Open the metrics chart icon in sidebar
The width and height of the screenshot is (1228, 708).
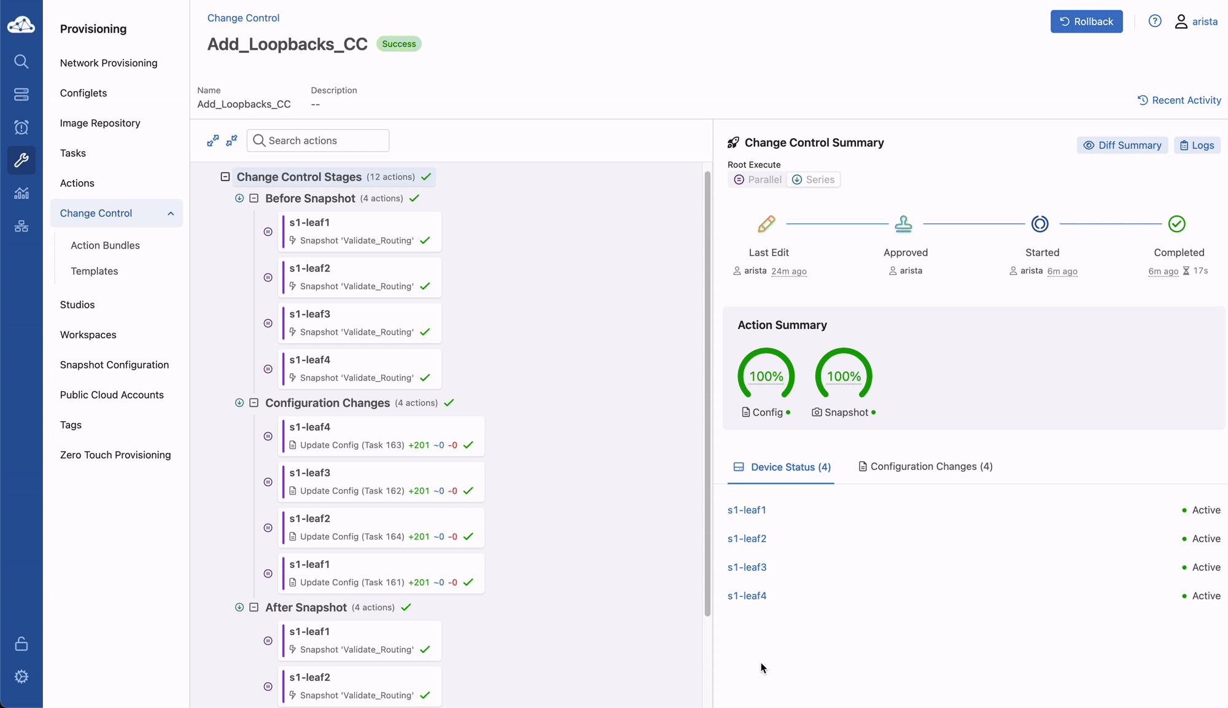tap(21, 193)
